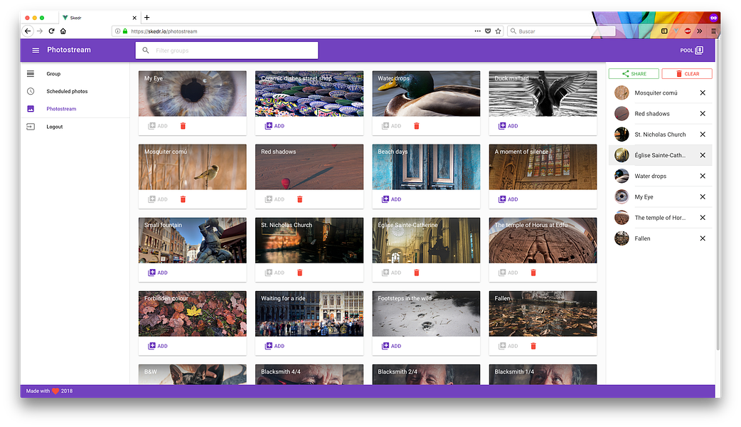Go to browser home page
This screenshot has width=741, height=427.
(x=63, y=31)
